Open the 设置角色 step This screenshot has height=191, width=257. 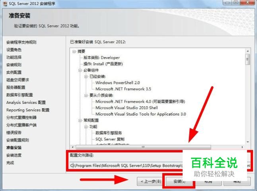pos(14,50)
